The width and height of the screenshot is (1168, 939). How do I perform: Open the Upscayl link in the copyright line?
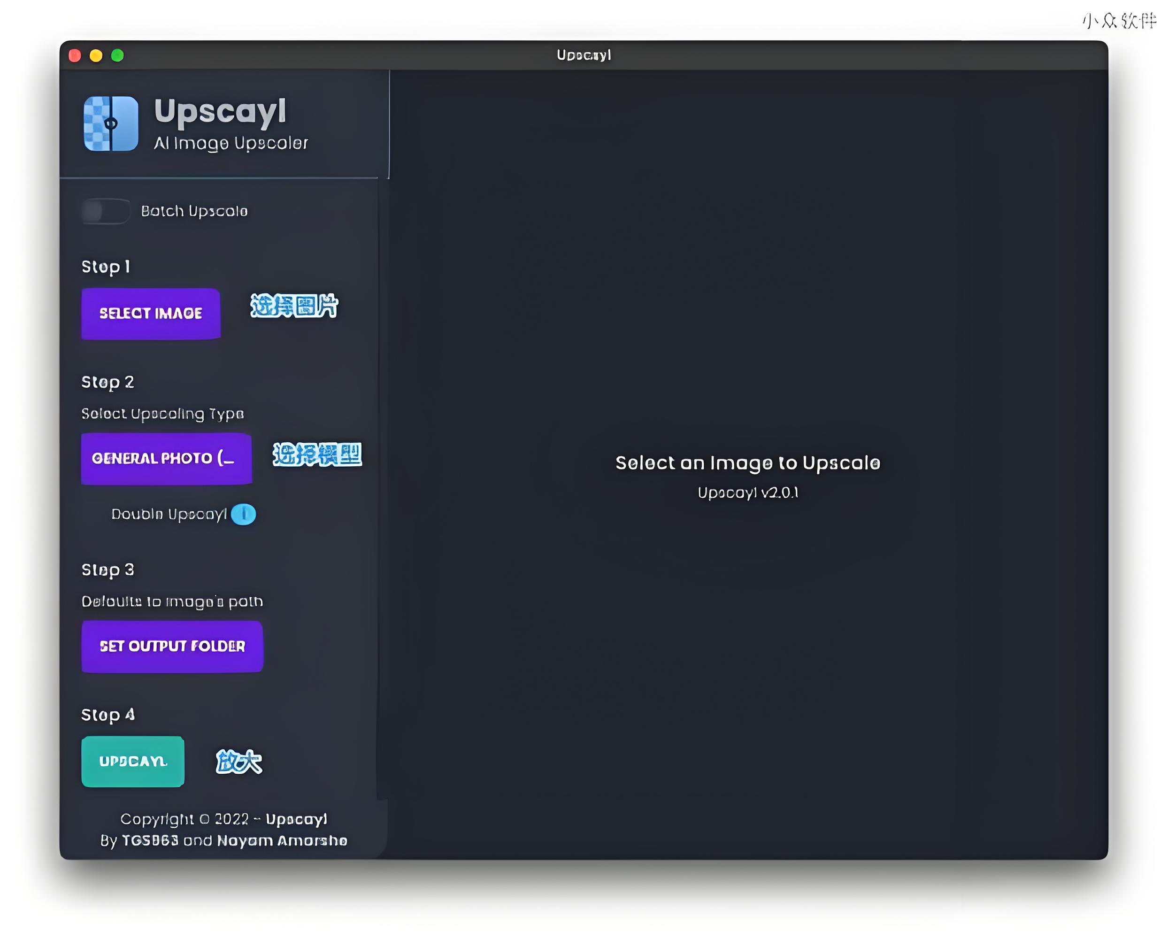pyautogui.click(x=296, y=819)
